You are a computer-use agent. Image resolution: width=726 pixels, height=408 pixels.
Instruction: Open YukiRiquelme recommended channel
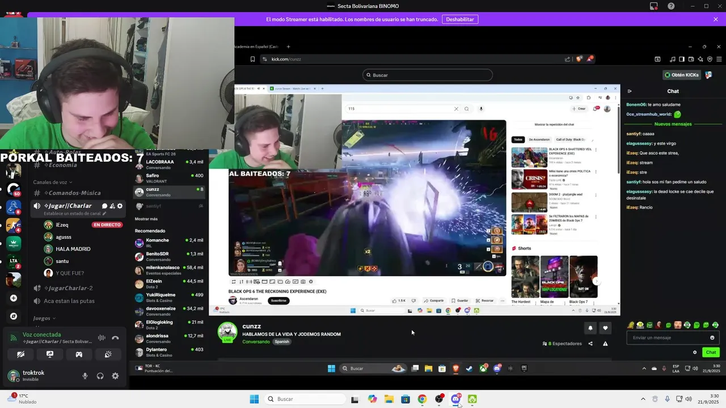[x=169, y=297]
